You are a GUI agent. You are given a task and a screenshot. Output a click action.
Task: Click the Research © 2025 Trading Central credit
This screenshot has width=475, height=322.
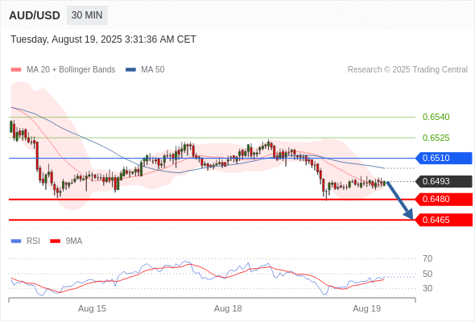(407, 70)
